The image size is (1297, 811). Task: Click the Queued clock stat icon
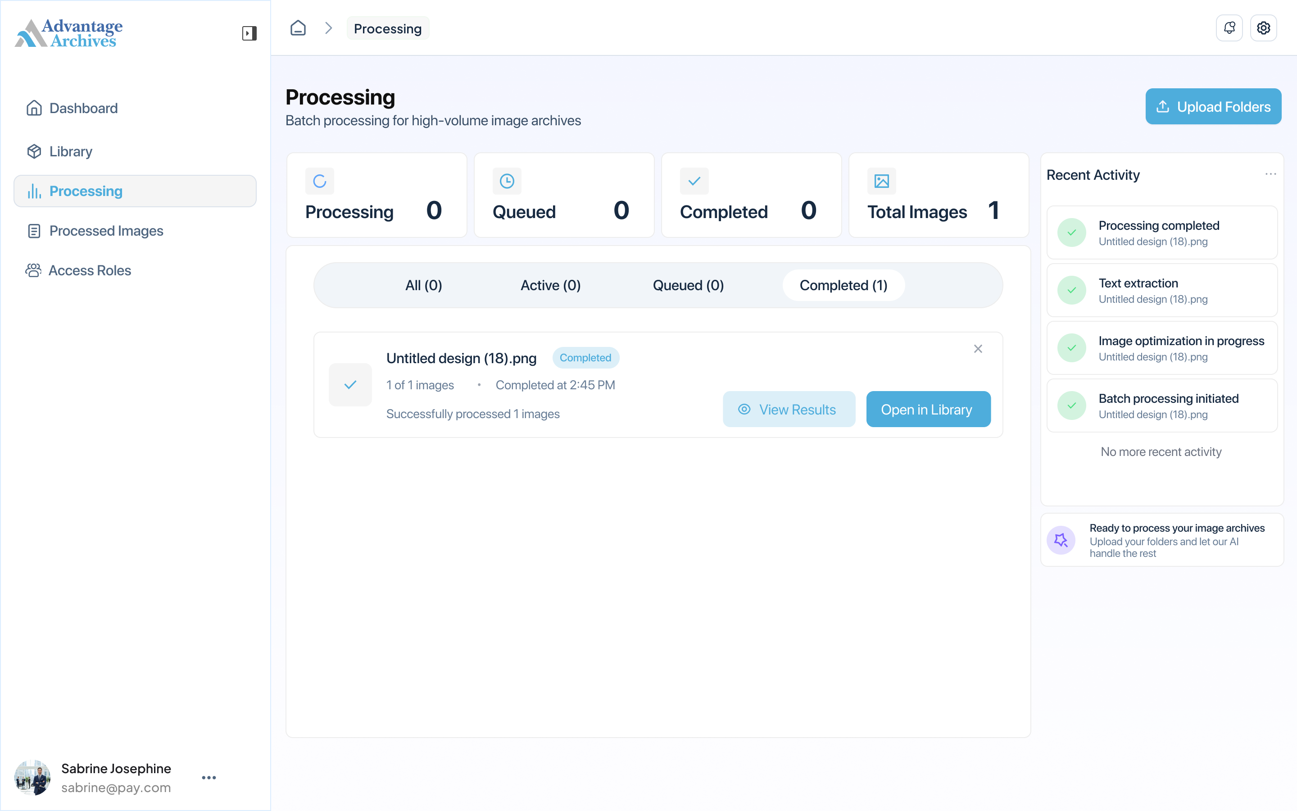click(507, 181)
